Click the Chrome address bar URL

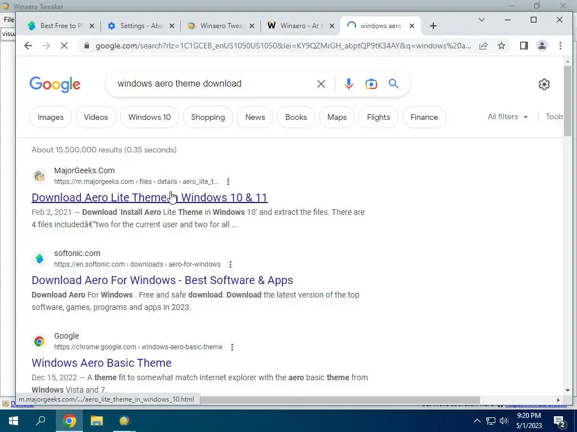(x=283, y=46)
